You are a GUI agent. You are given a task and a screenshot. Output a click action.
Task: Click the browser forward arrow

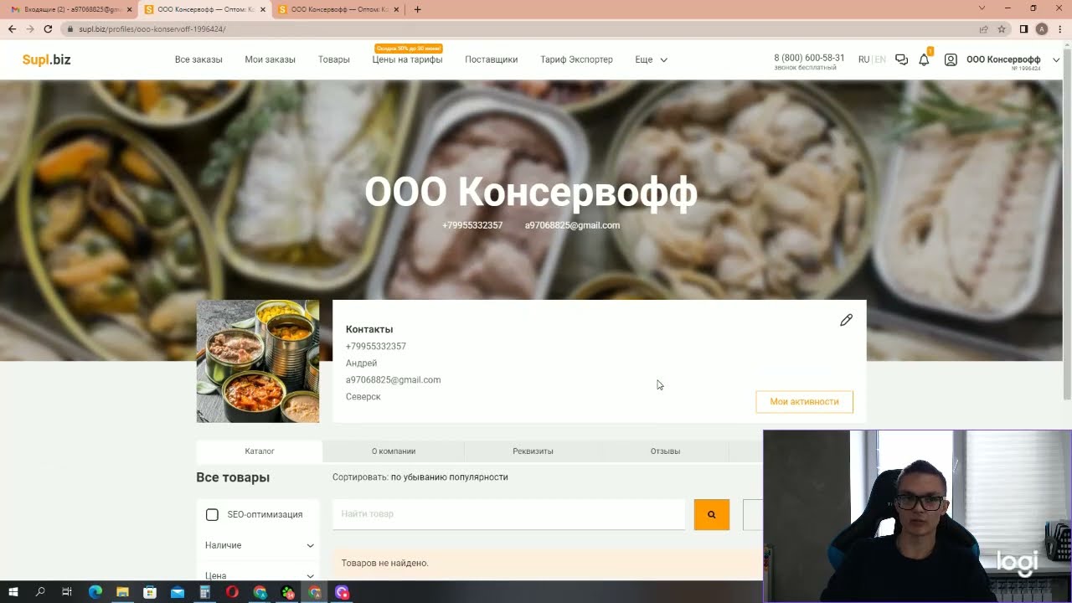30,28
